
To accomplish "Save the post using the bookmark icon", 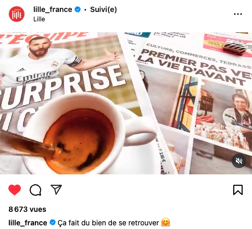I will tap(238, 190).
